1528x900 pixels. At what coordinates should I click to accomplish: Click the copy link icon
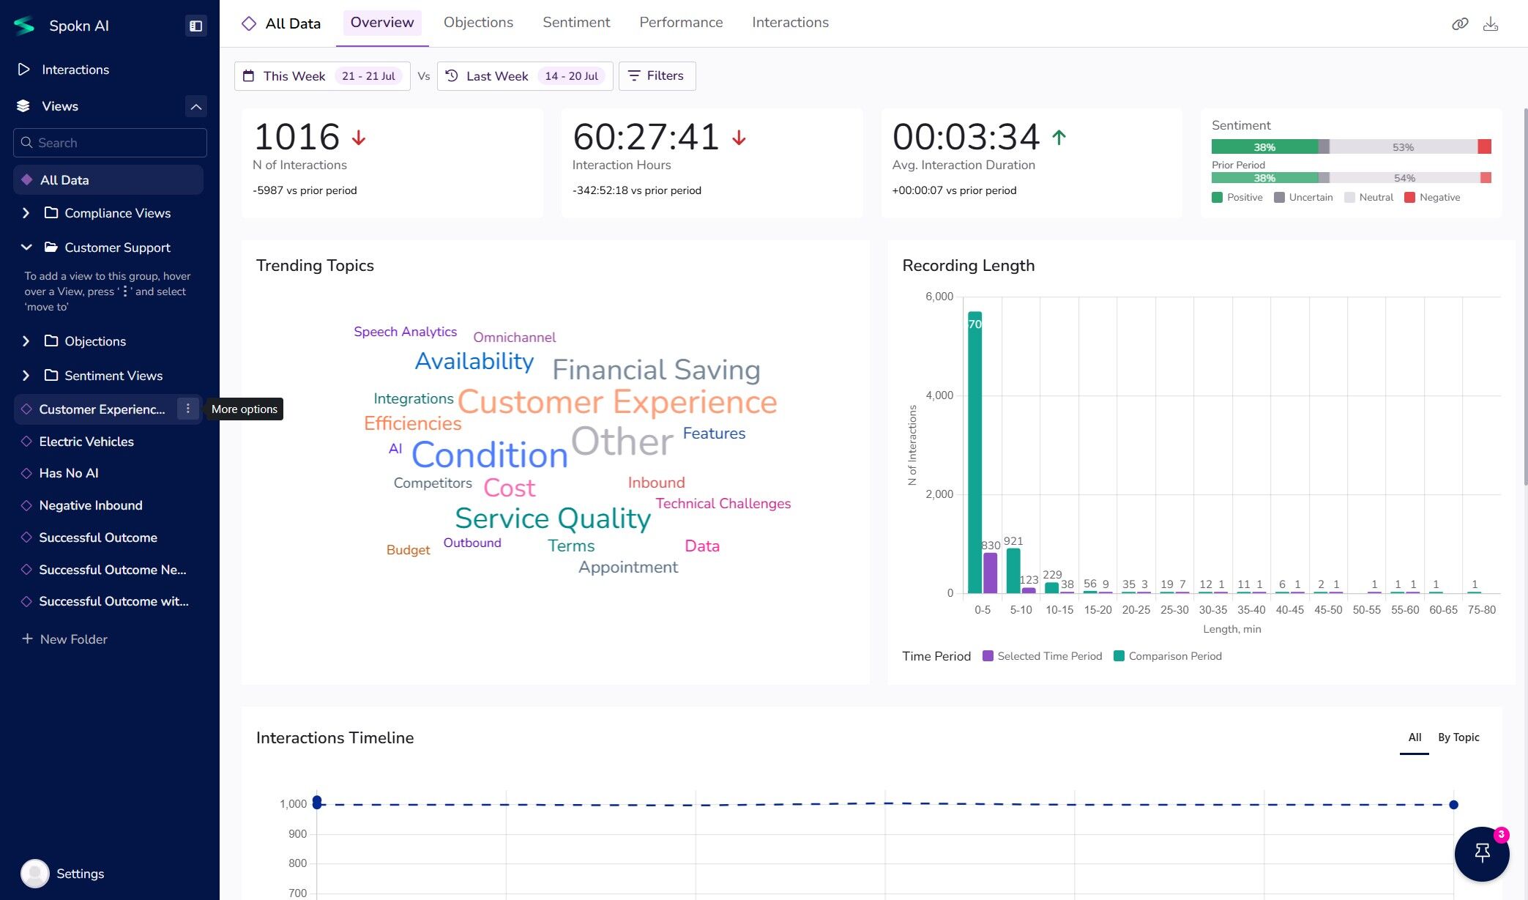[x=1460, y=24]
